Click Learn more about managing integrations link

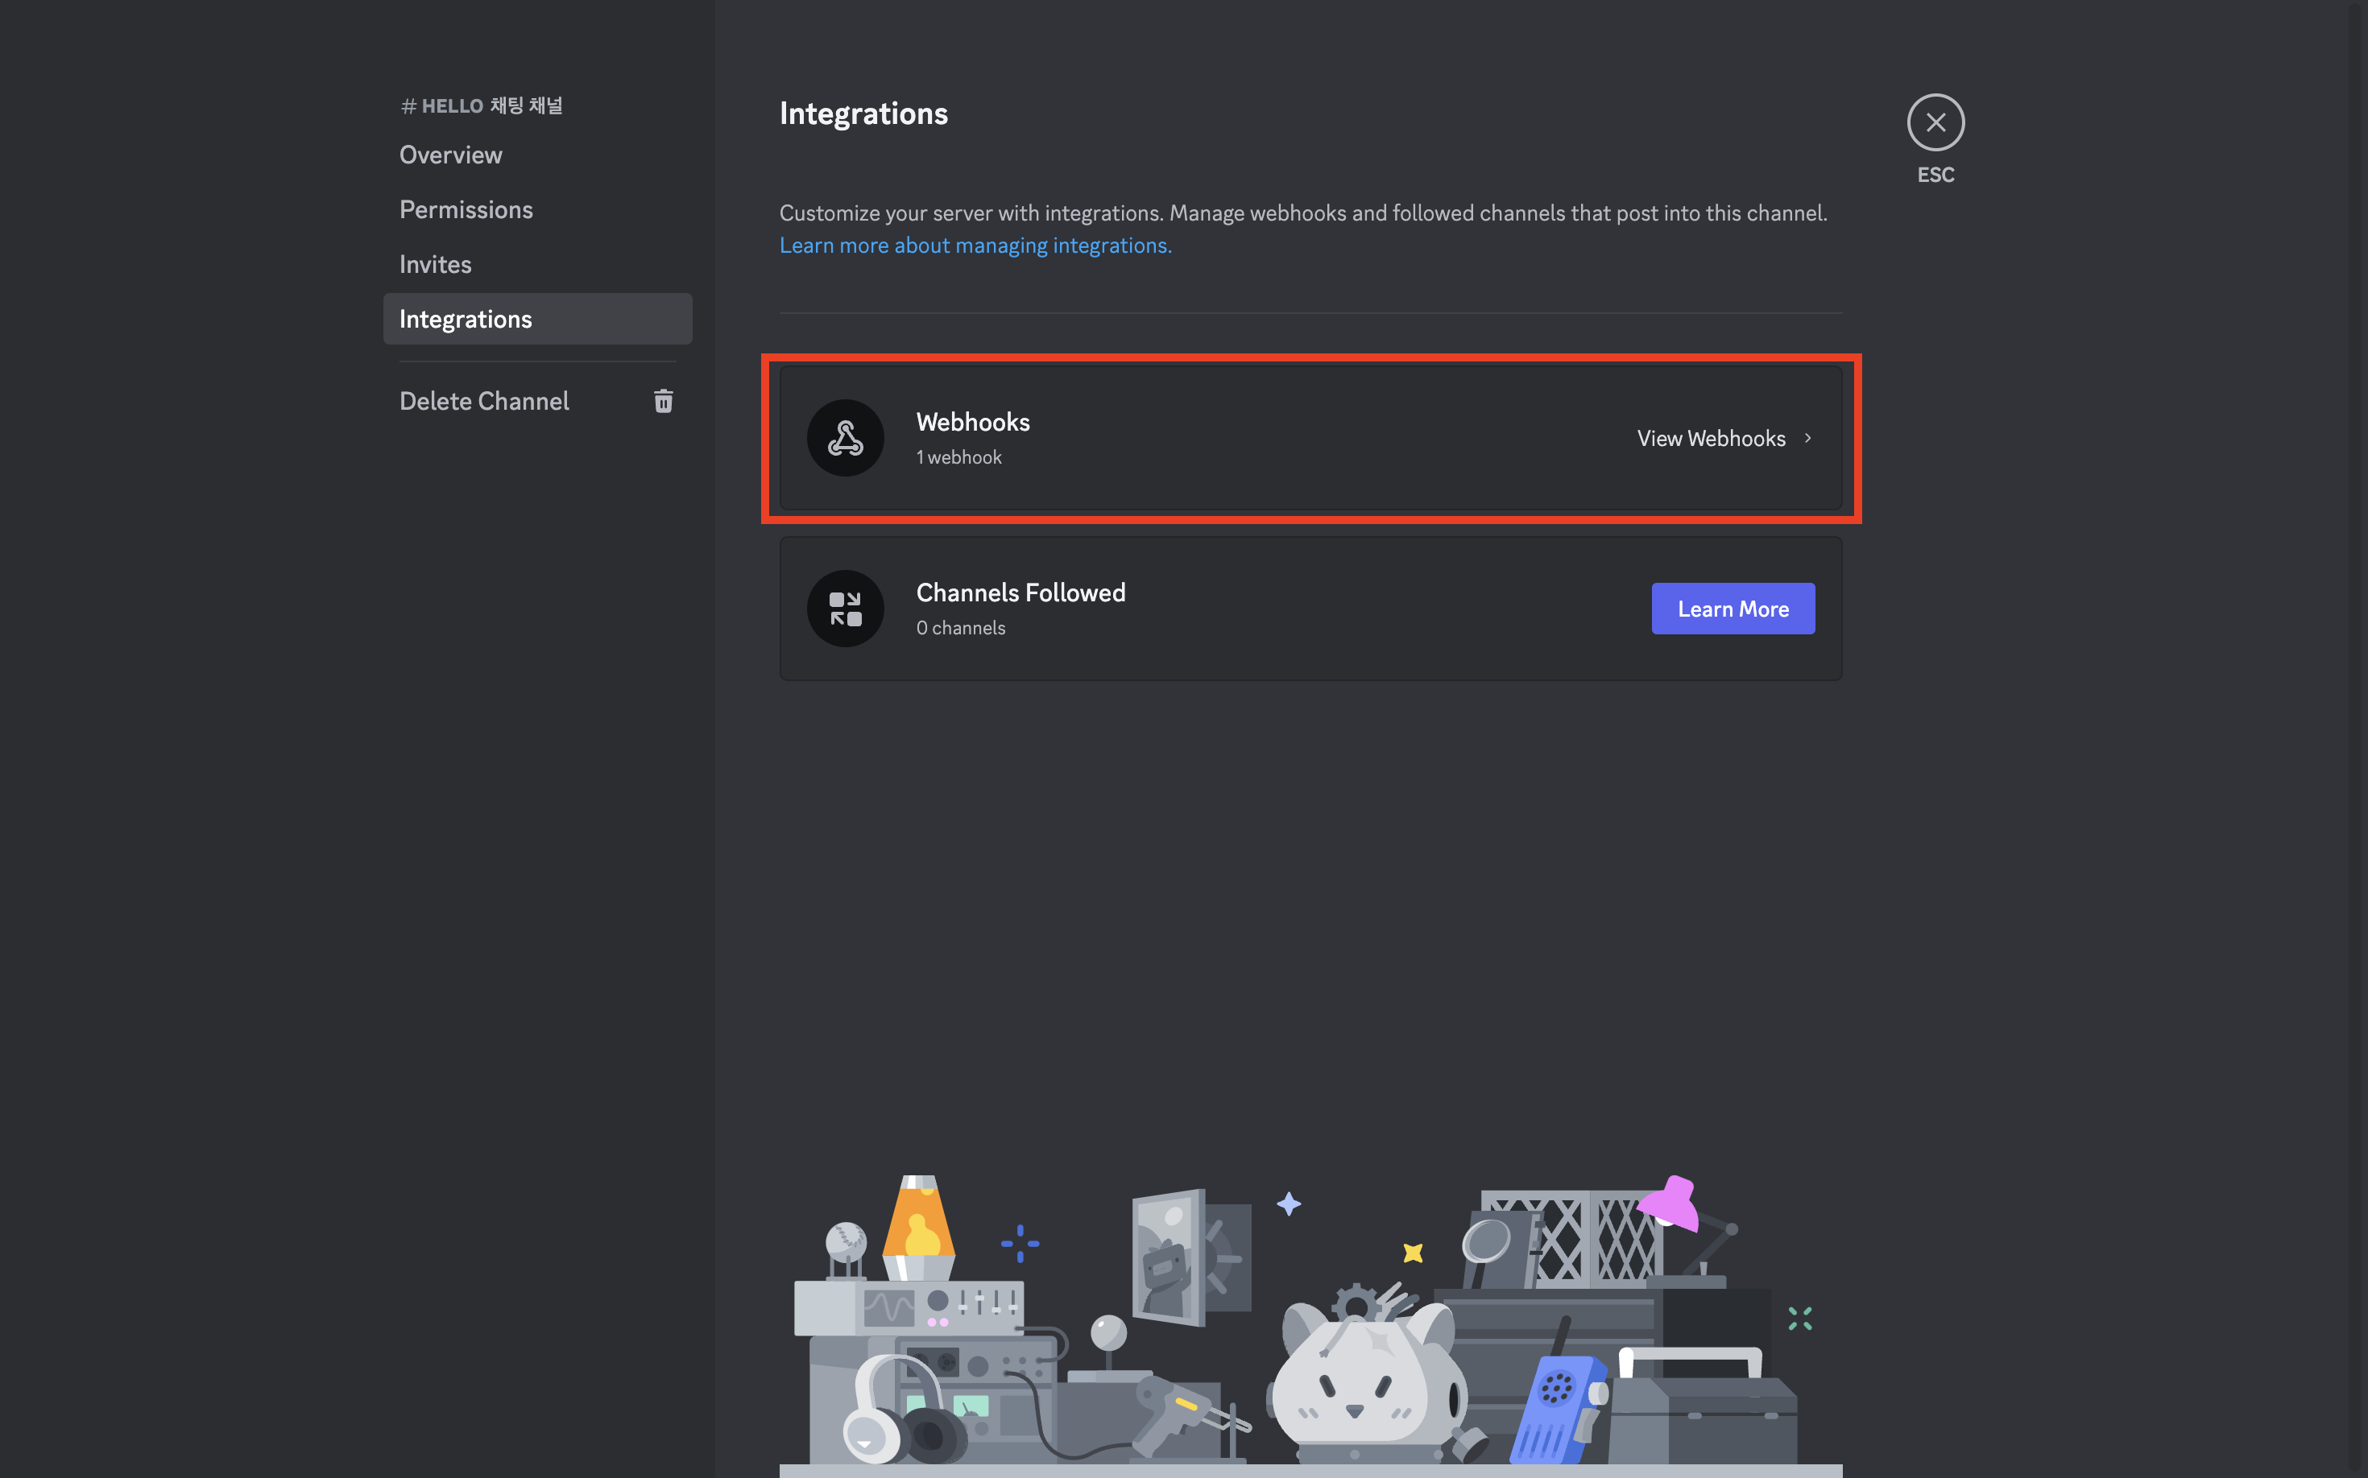click(x=975, y=246)
